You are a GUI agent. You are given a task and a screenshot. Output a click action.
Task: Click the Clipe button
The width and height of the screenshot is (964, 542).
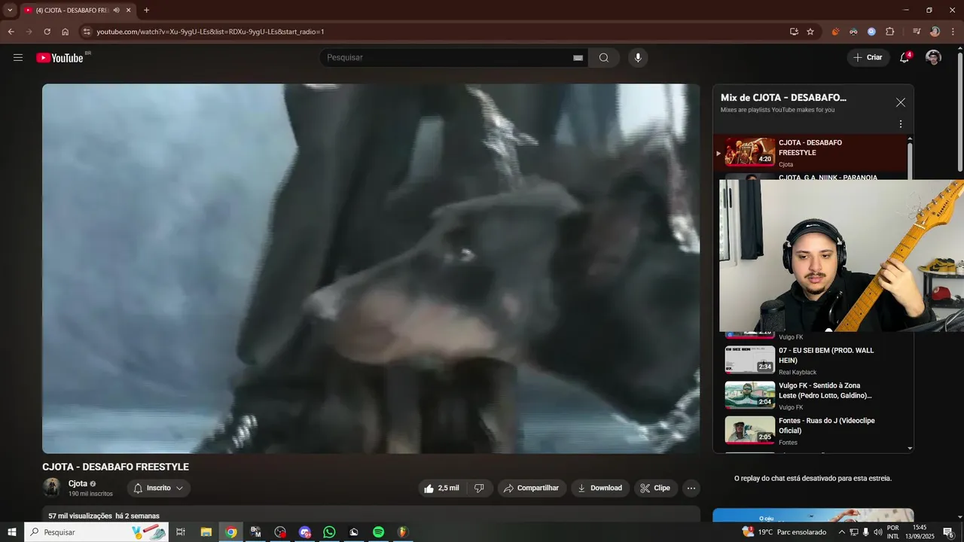655,489
